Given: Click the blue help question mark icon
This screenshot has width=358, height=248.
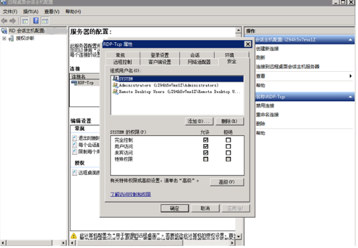Looking at the screenshot, I should [x=36, y=21].
